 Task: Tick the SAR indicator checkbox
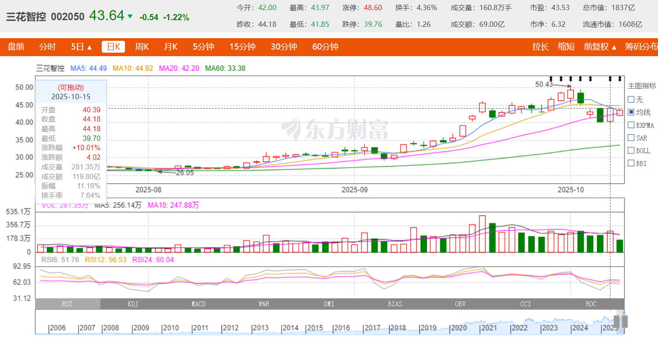tap(631, 138)
